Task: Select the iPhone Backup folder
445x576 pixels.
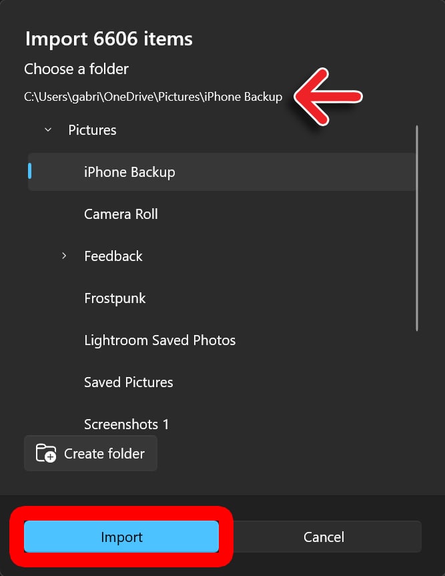Action: coord(129,172)
